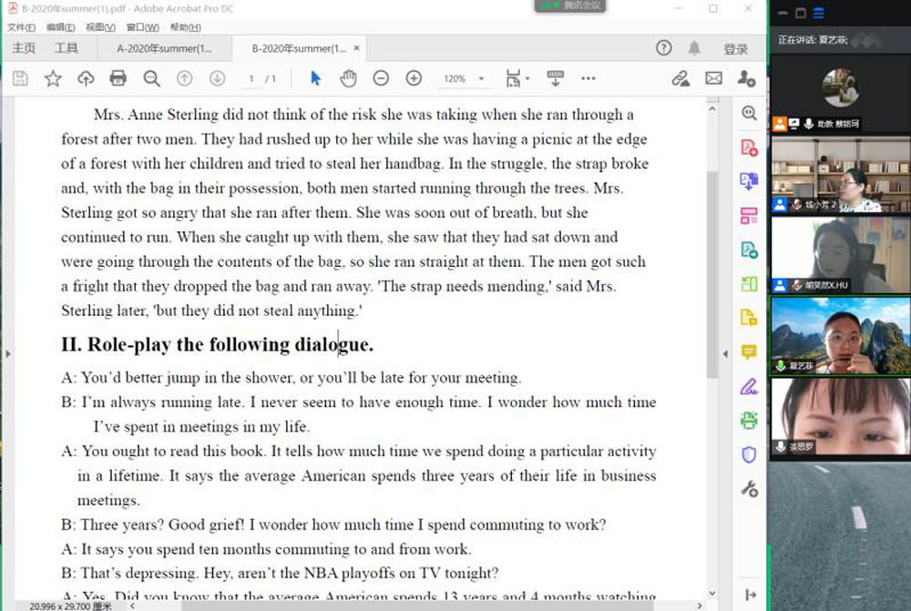The width and height of the screenshot is (911, 611).
Task: Collapse the right tools pane arrow
Action: click(726, 353)
